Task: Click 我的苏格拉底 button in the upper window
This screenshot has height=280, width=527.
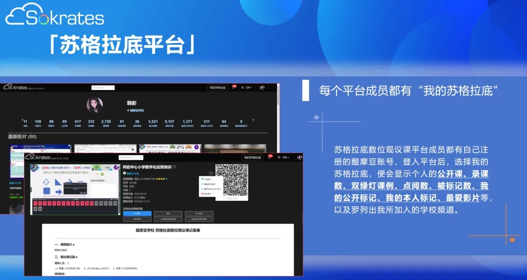Action: [217, 87]
